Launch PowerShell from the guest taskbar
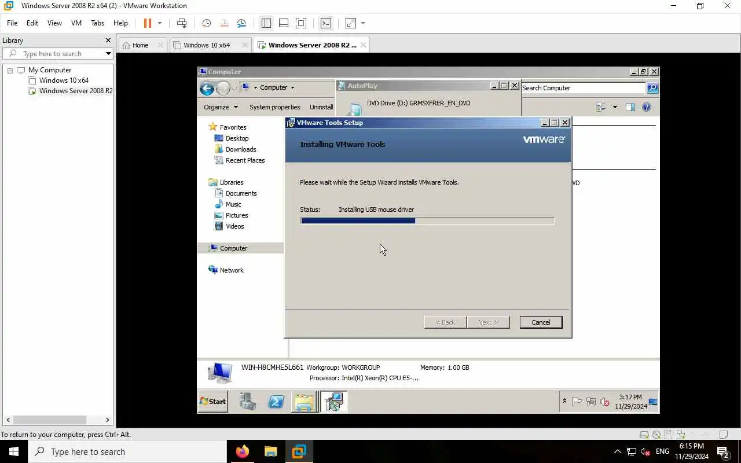Viewport: 741px width, 463px height. click(x=276, y=402)
